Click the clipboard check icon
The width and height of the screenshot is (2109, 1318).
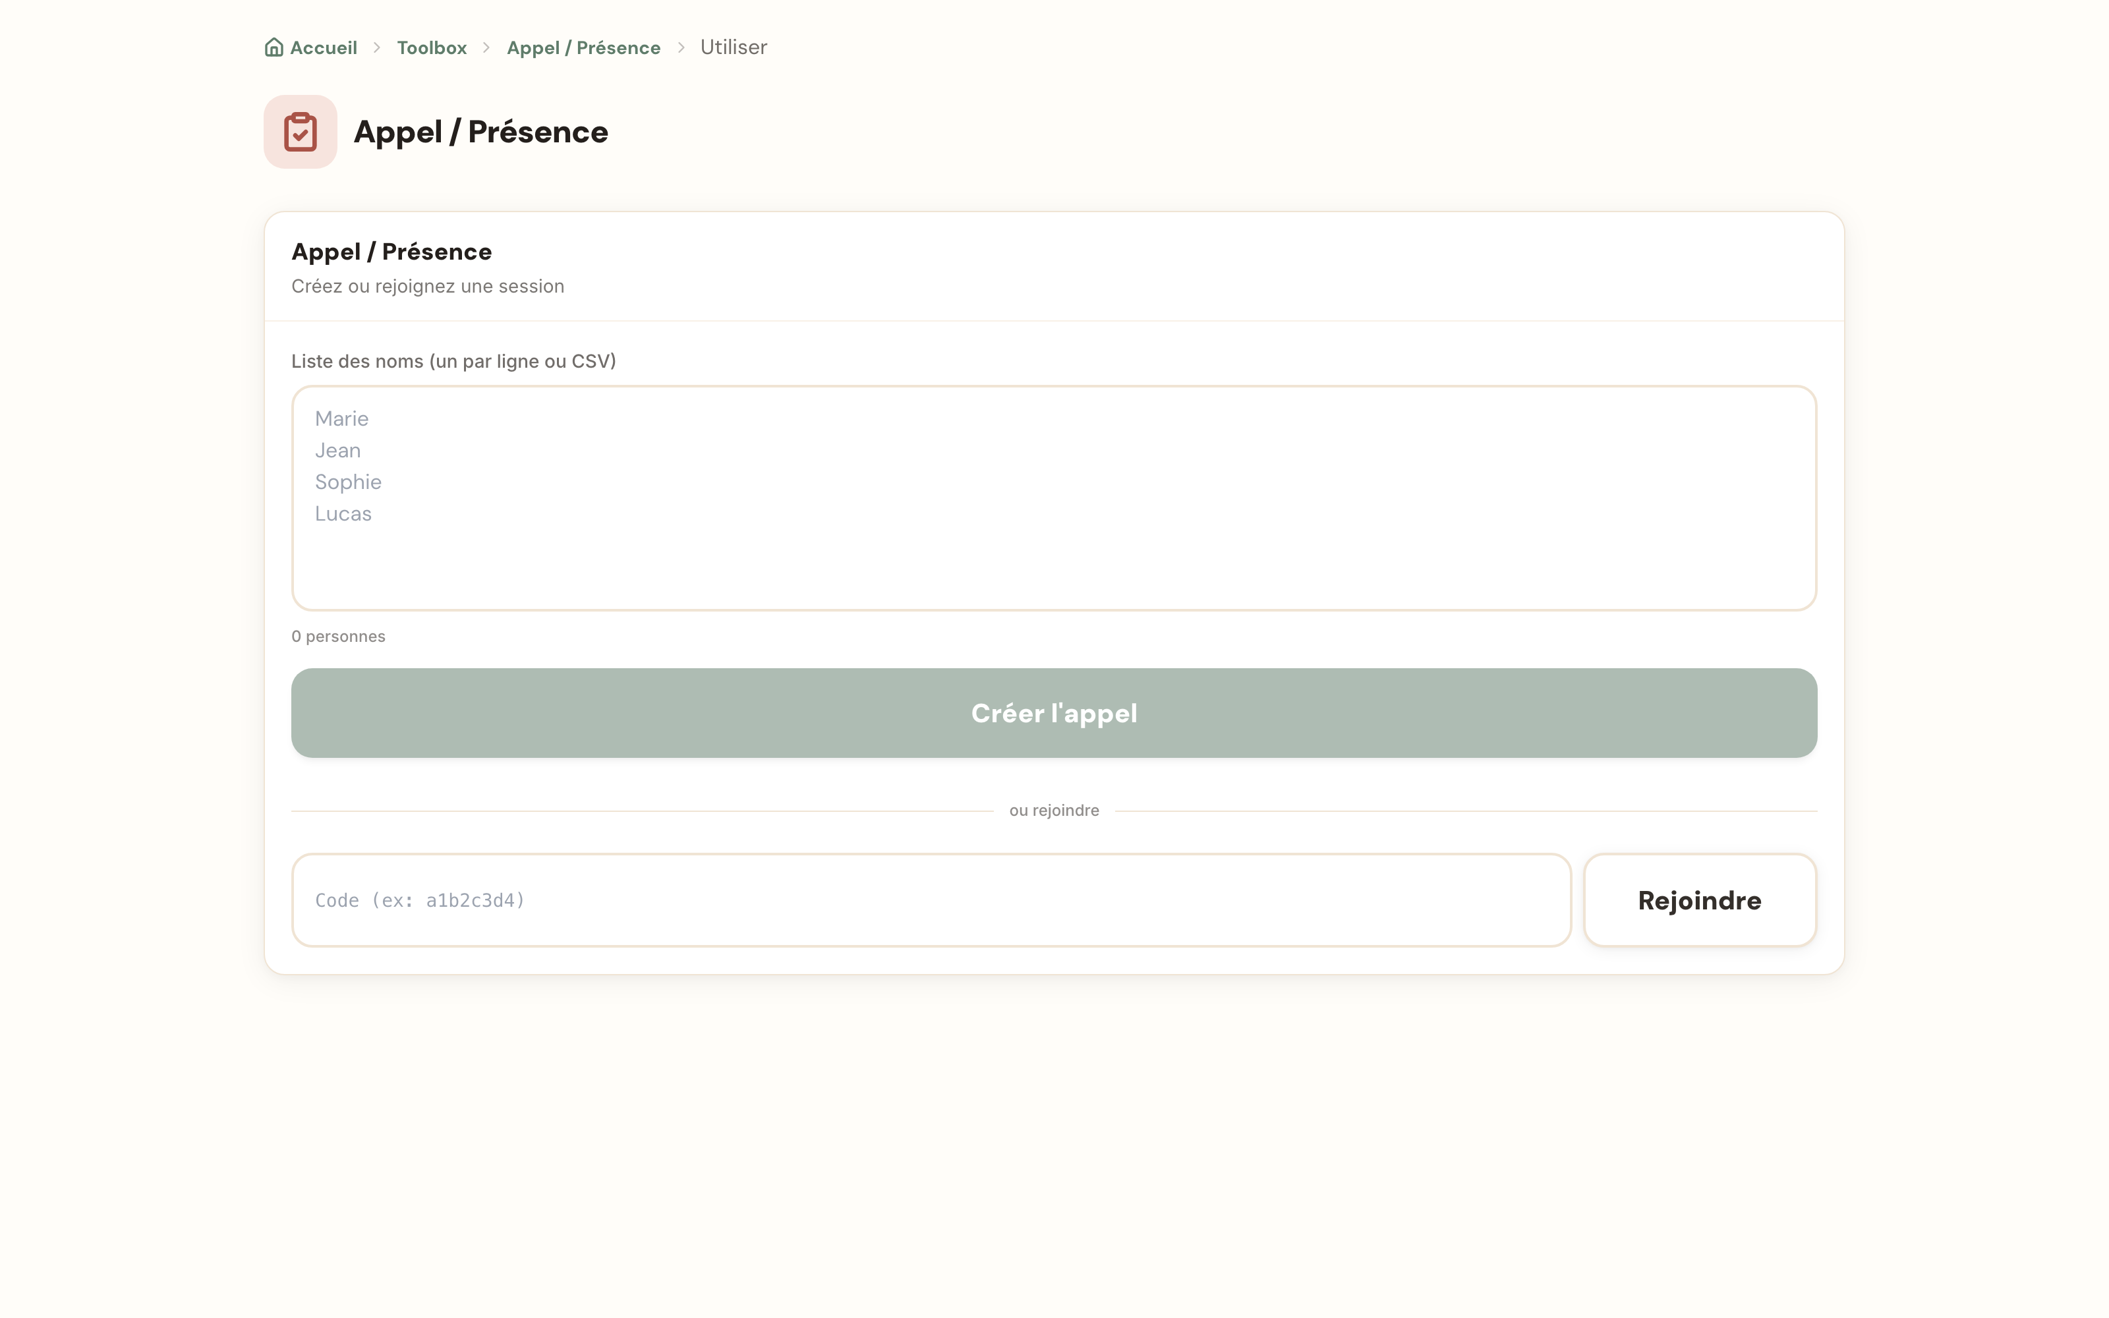point(301,132)
